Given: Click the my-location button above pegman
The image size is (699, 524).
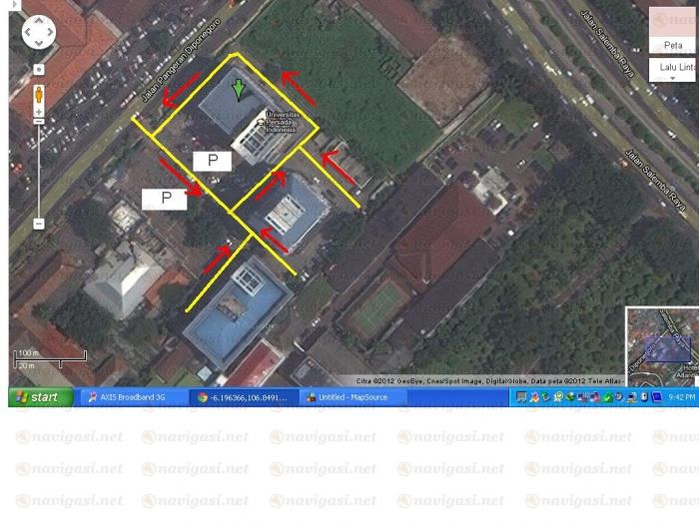Looking at the screenshot, I should click(39, 70).
